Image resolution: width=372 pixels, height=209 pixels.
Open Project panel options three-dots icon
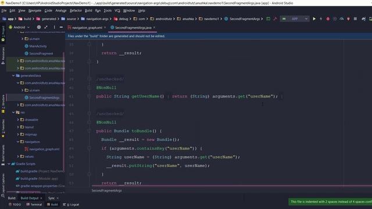coord(54,27)
